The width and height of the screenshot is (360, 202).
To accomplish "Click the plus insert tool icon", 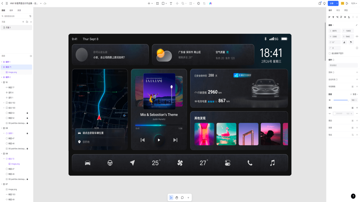I will tap(149, 3).
